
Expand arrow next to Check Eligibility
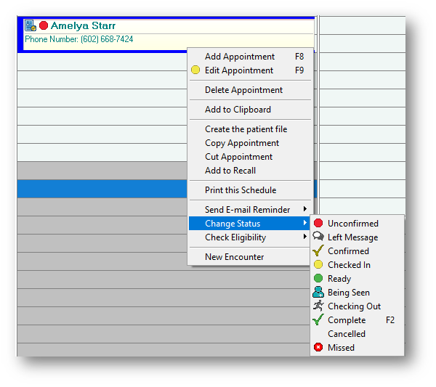point(305,237)
